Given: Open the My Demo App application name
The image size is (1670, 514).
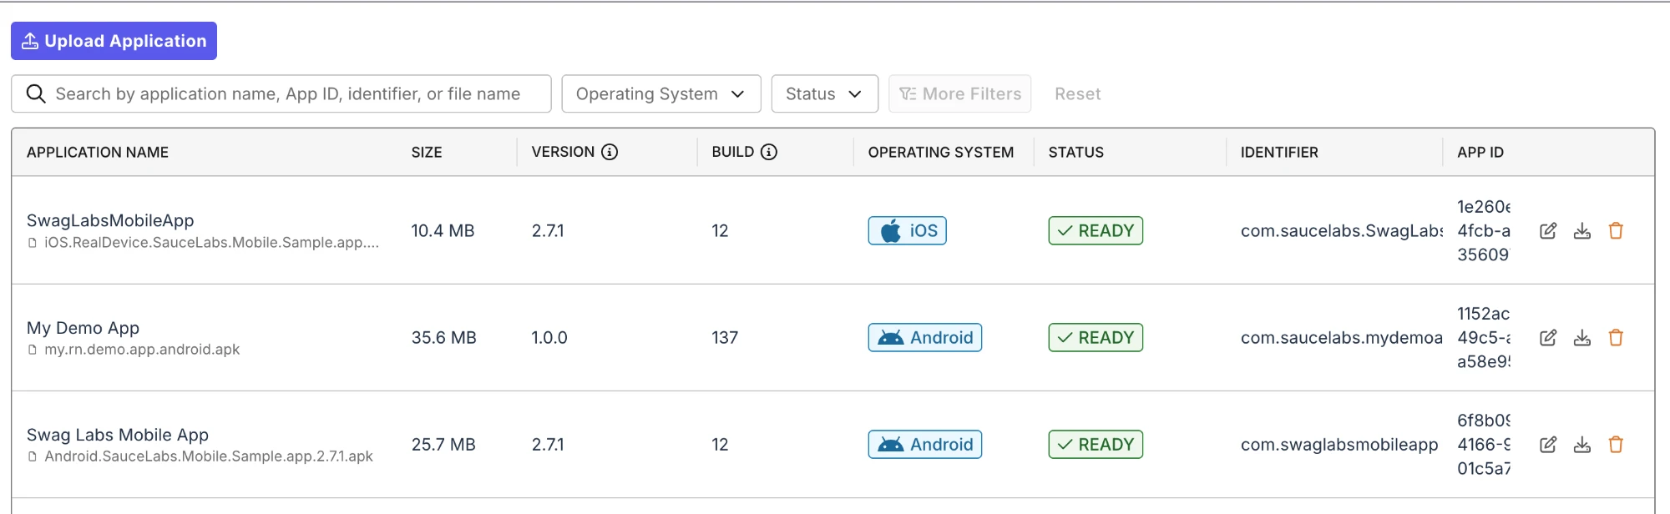Looking at the screenshot, I should tap(83, 328).
